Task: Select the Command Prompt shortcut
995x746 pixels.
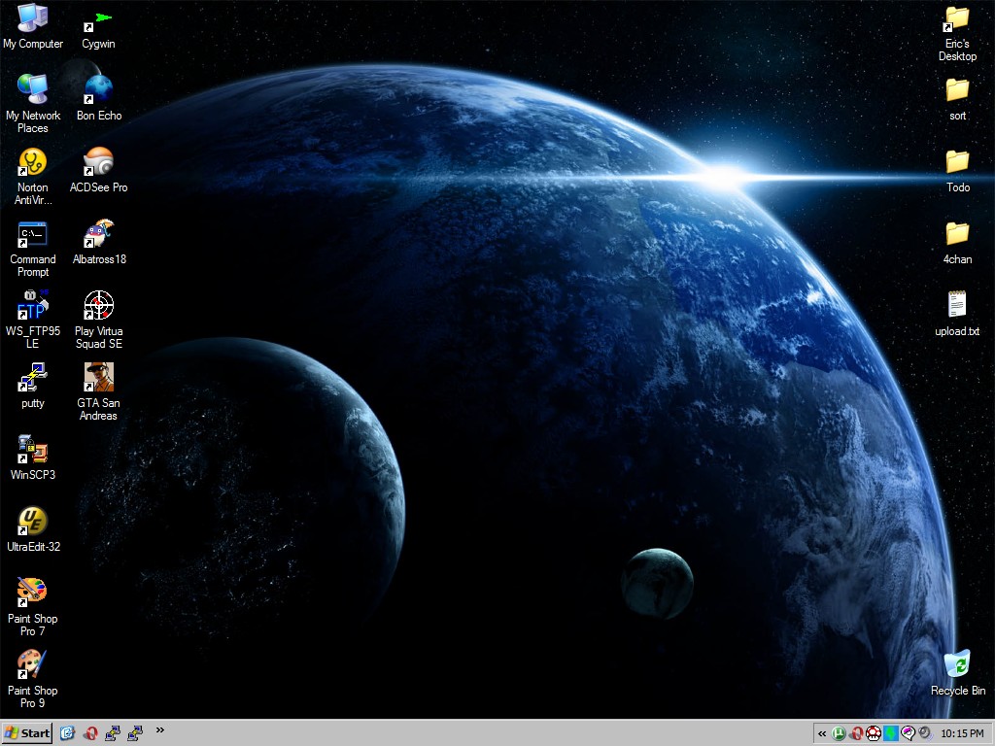Action: (33, 249)
